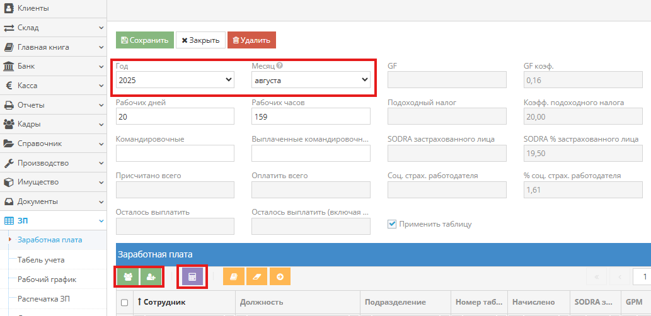651x316 pixels.
Task: Open the Год dropdown
Action: point(175,80)
